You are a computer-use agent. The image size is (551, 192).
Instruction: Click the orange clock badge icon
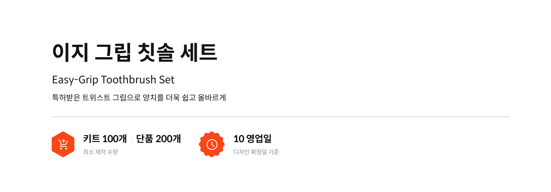coord(212,144)
